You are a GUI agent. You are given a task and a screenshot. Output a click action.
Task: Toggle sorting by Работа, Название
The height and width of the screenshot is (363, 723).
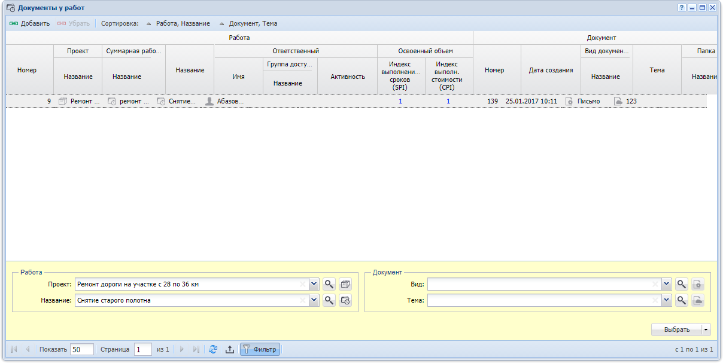point(178,23)
